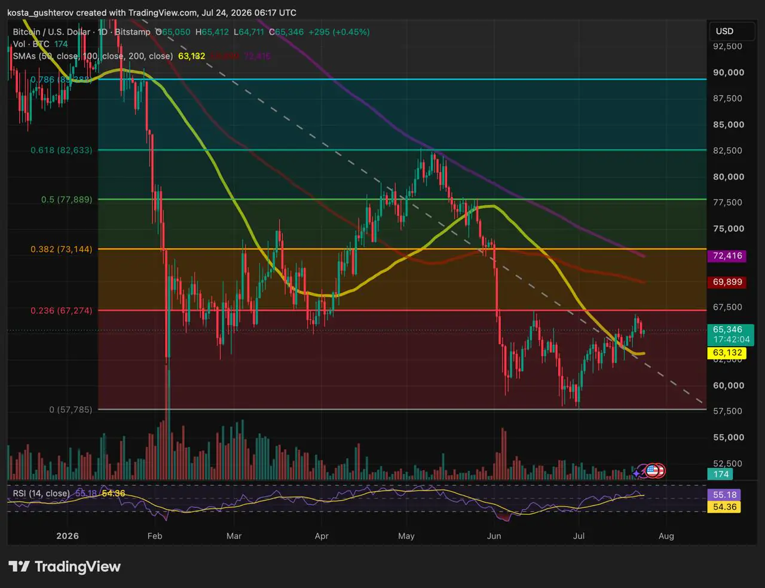Select the RSI (14, close) indicator legend
The width and height of the screenshot is (765, 588).
[41, 493]
